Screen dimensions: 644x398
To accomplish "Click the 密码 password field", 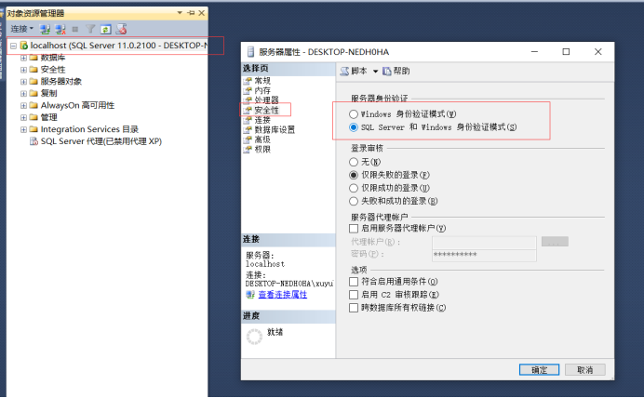I will tap(484, 255).
